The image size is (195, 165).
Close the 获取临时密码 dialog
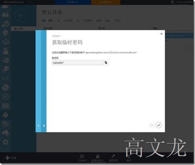(162, 33)
